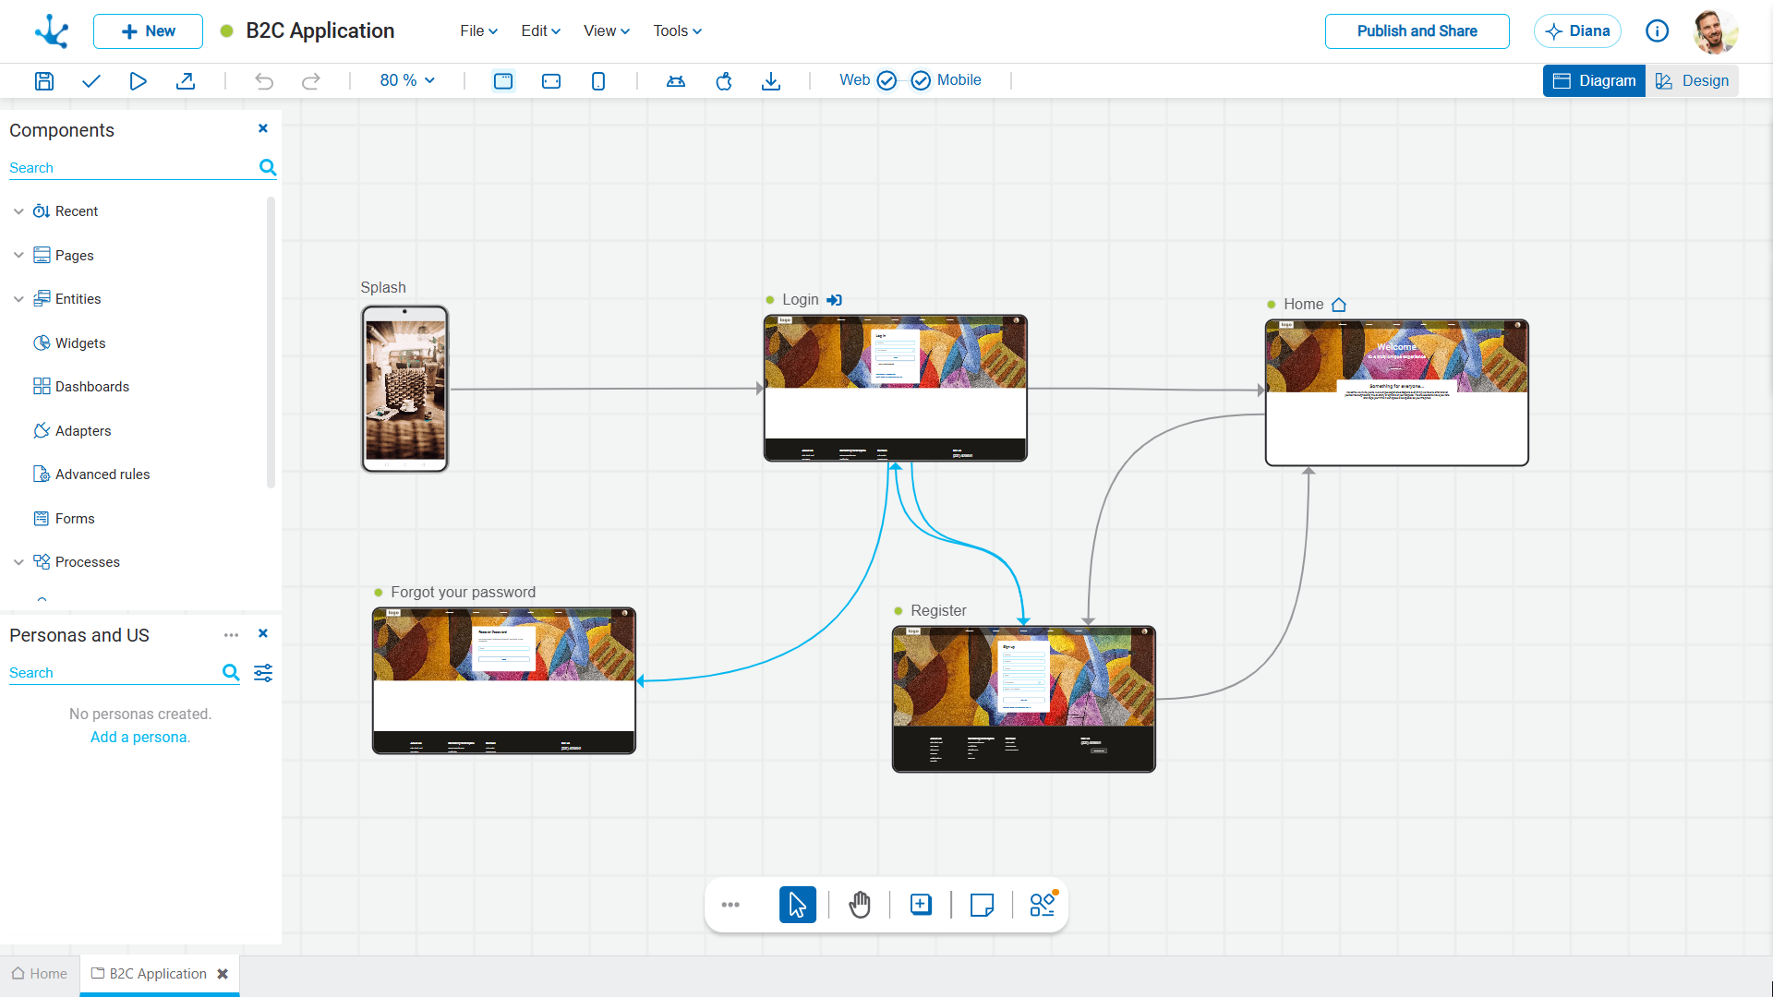Select tablet view icon
The height and width of the screenshot is (997, 1773).
tap(551, 81)
